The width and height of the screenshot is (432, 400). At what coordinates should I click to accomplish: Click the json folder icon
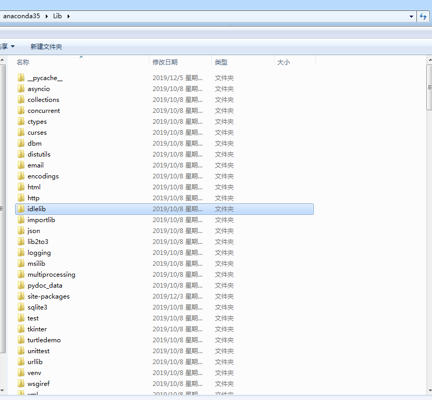21,231
